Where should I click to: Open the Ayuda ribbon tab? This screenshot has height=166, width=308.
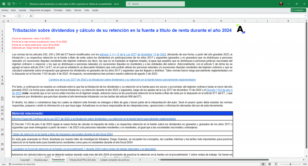pyautogui.click(x=95, y=10)
